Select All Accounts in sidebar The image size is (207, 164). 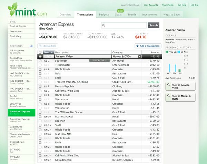click(21, 52)
